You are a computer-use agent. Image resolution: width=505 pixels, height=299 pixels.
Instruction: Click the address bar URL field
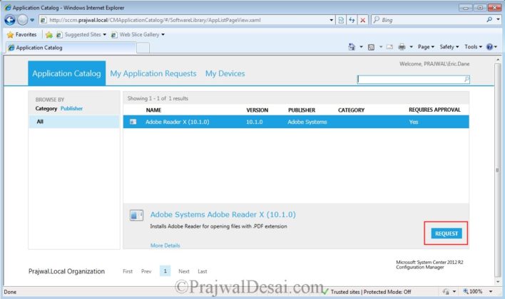tap(187, 20)
